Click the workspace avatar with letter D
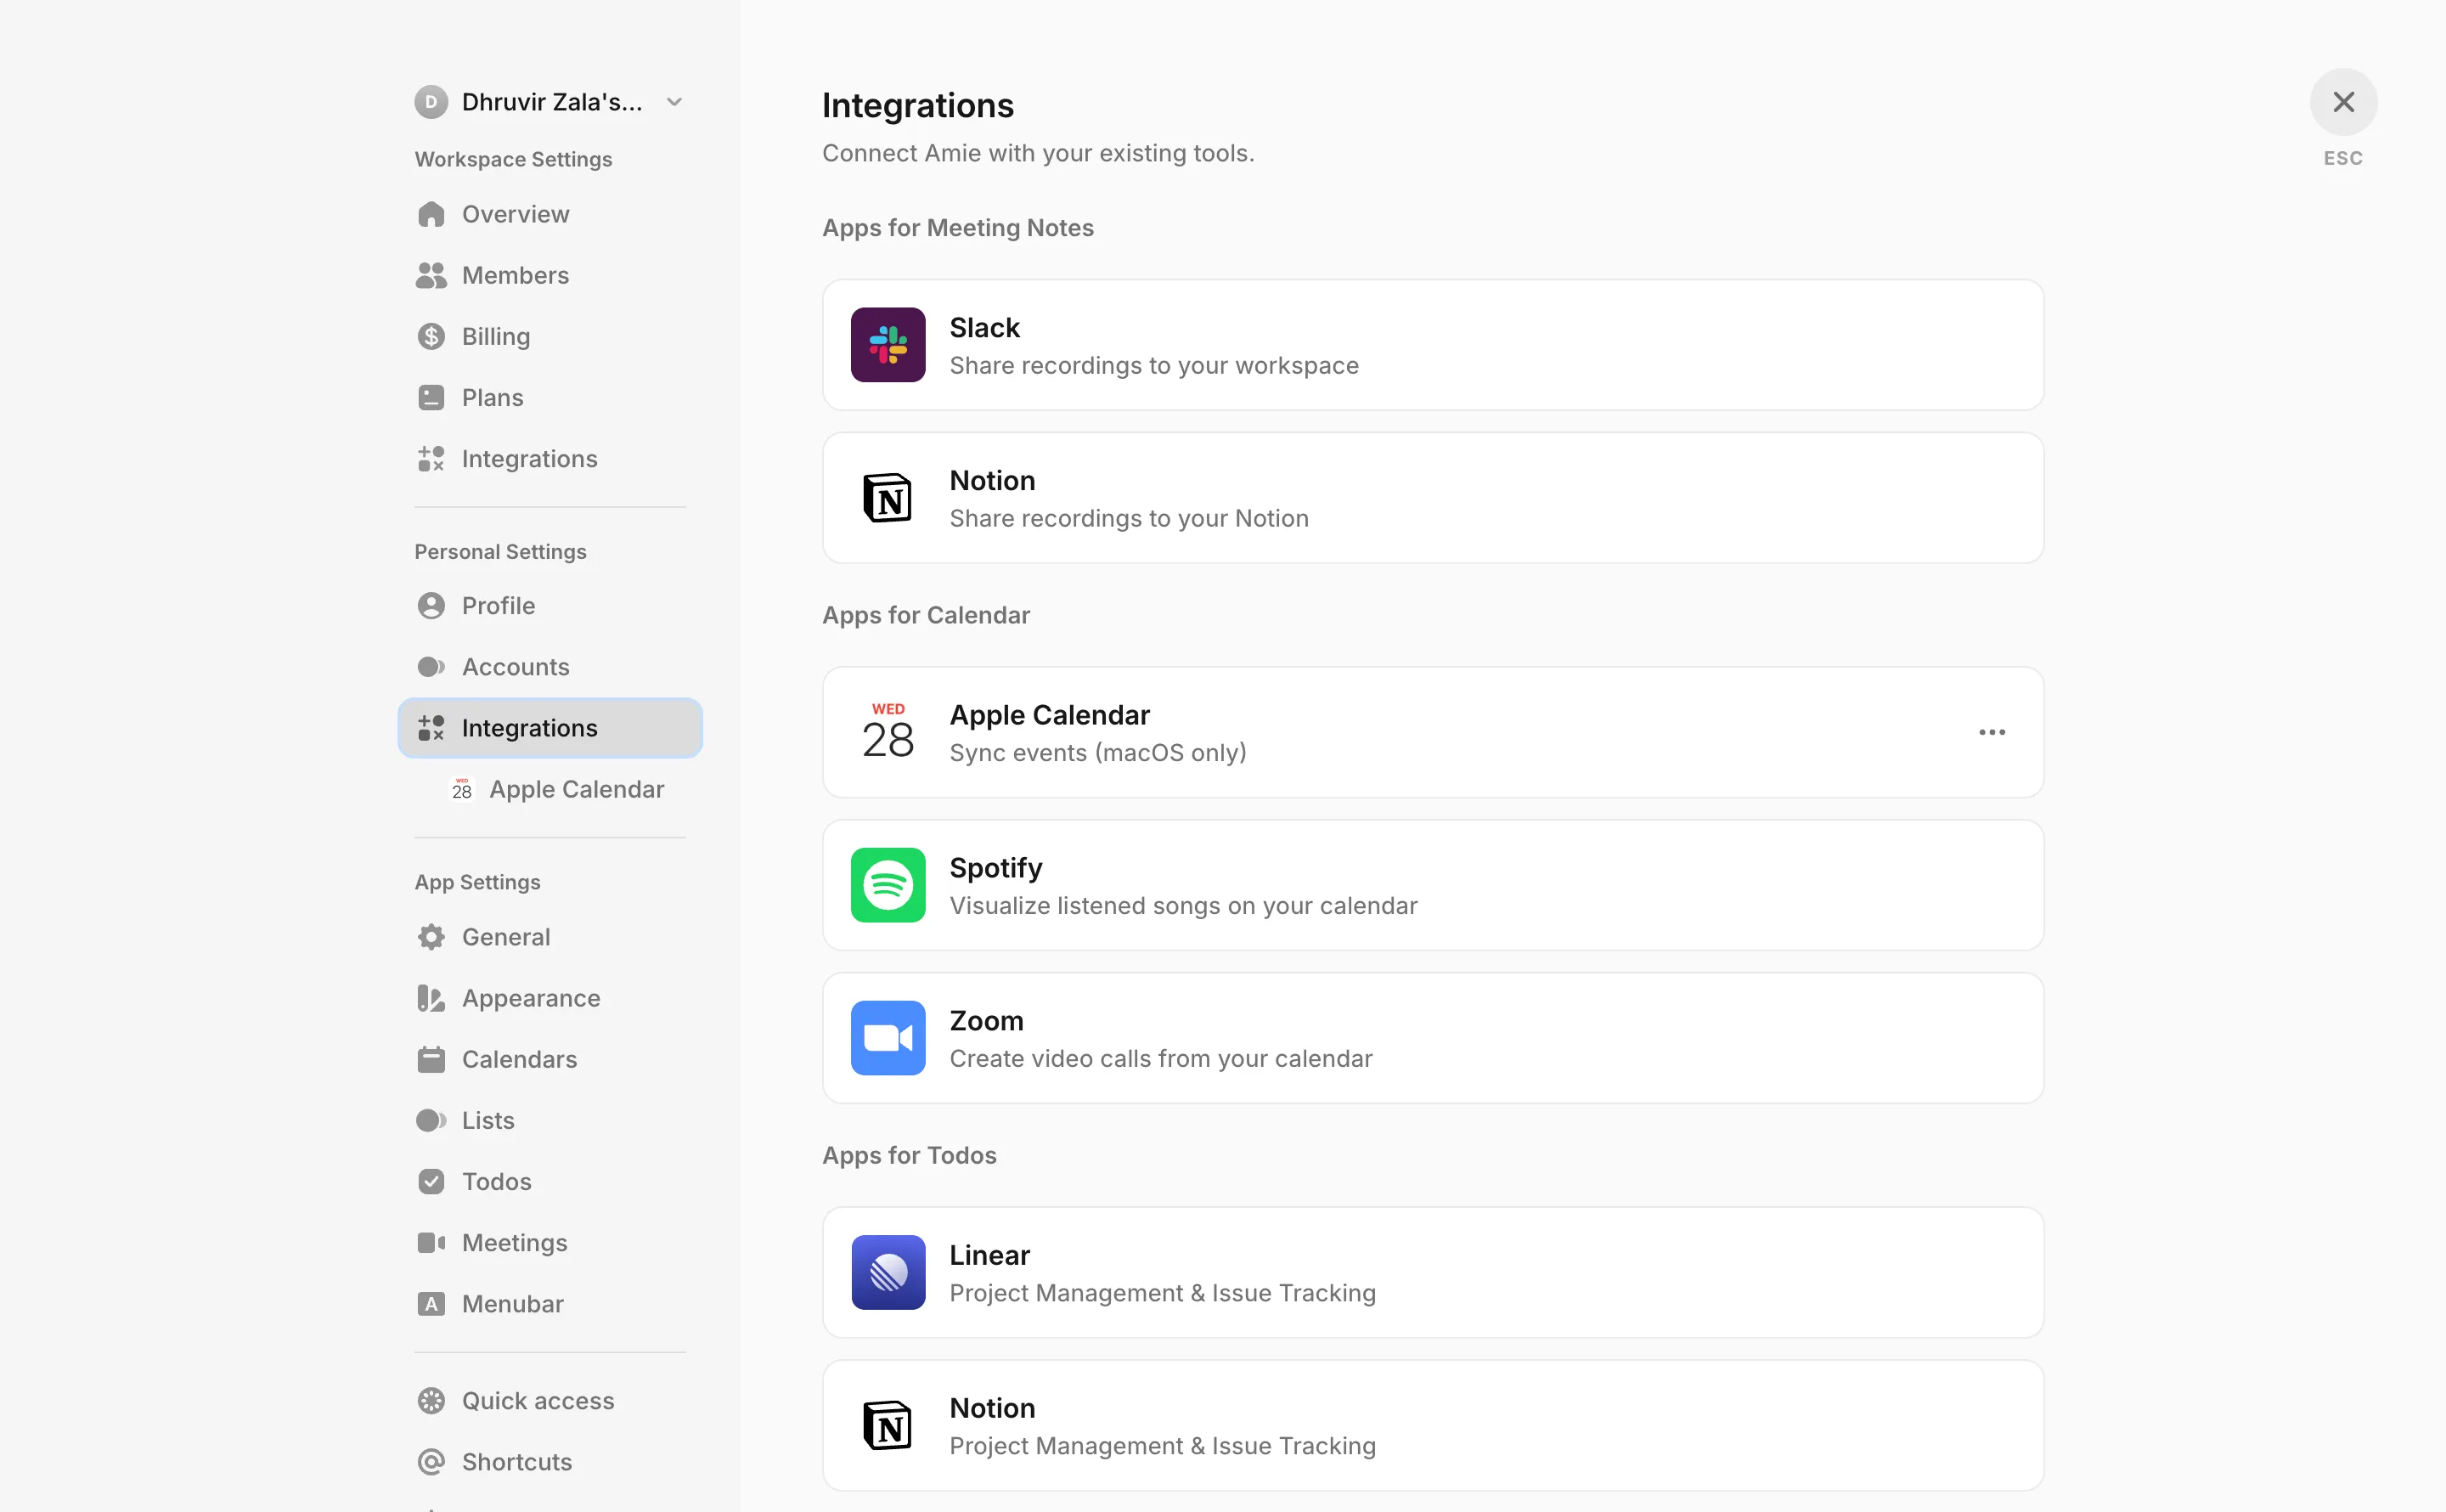 [x=431, y=102]
